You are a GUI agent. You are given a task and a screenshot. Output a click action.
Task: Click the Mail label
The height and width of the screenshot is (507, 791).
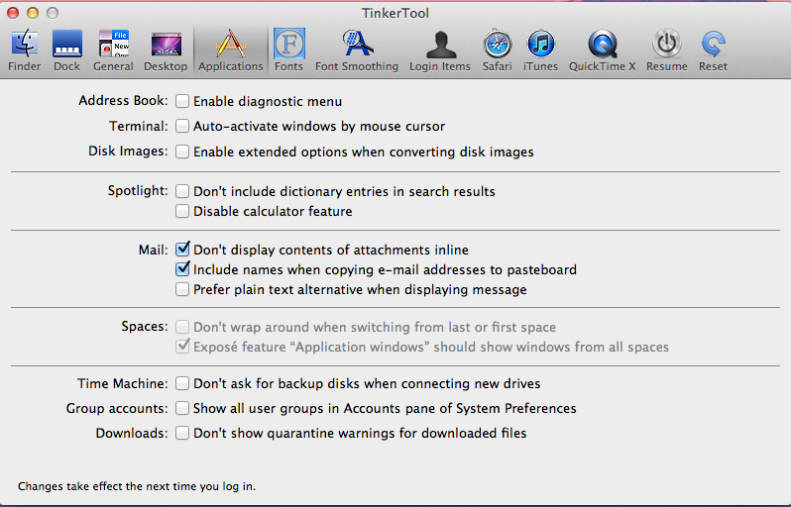(154, 250)
